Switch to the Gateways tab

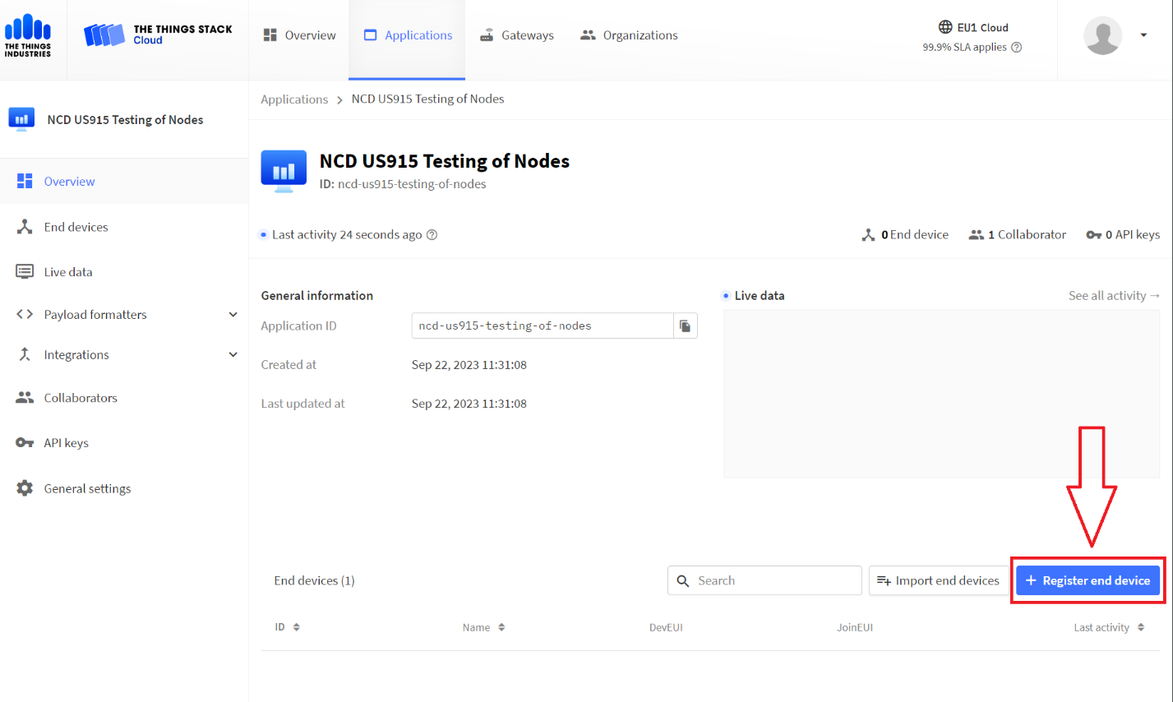(x=515, y=35)
